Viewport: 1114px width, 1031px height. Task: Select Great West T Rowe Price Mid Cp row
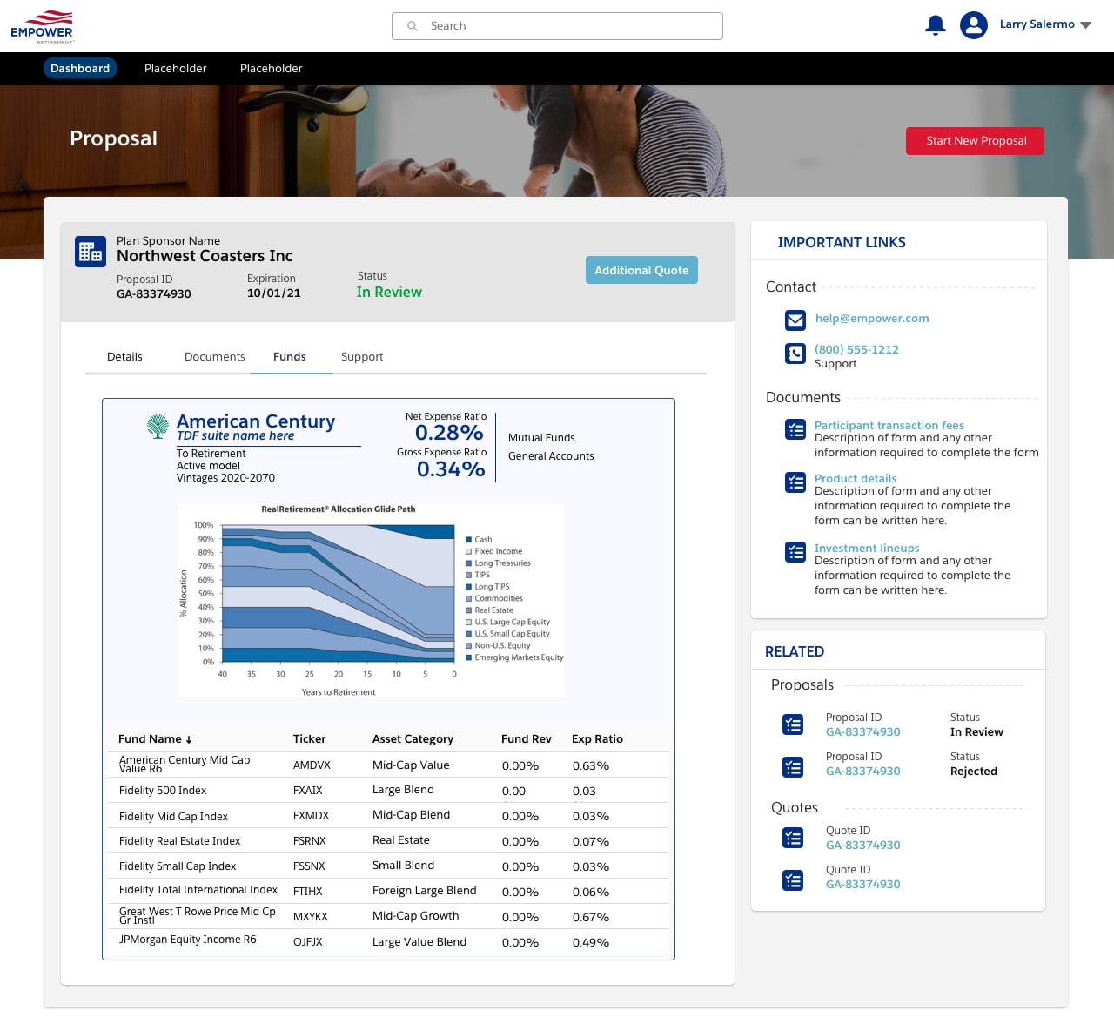[388, 916]
